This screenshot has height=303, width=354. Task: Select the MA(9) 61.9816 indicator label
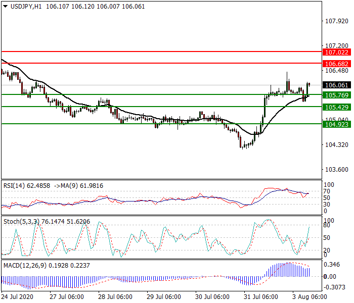(x=82, y=186)
